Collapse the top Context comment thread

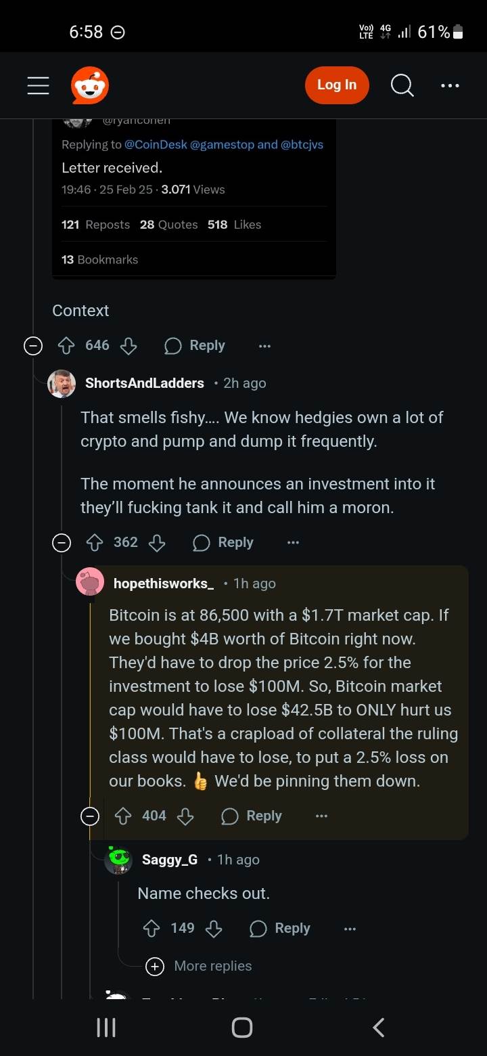pyautogui.click(x=32, y=346)
